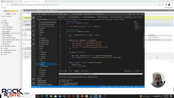Open the Explorer view in VS Code activity bar

click(x=33, y=17)
